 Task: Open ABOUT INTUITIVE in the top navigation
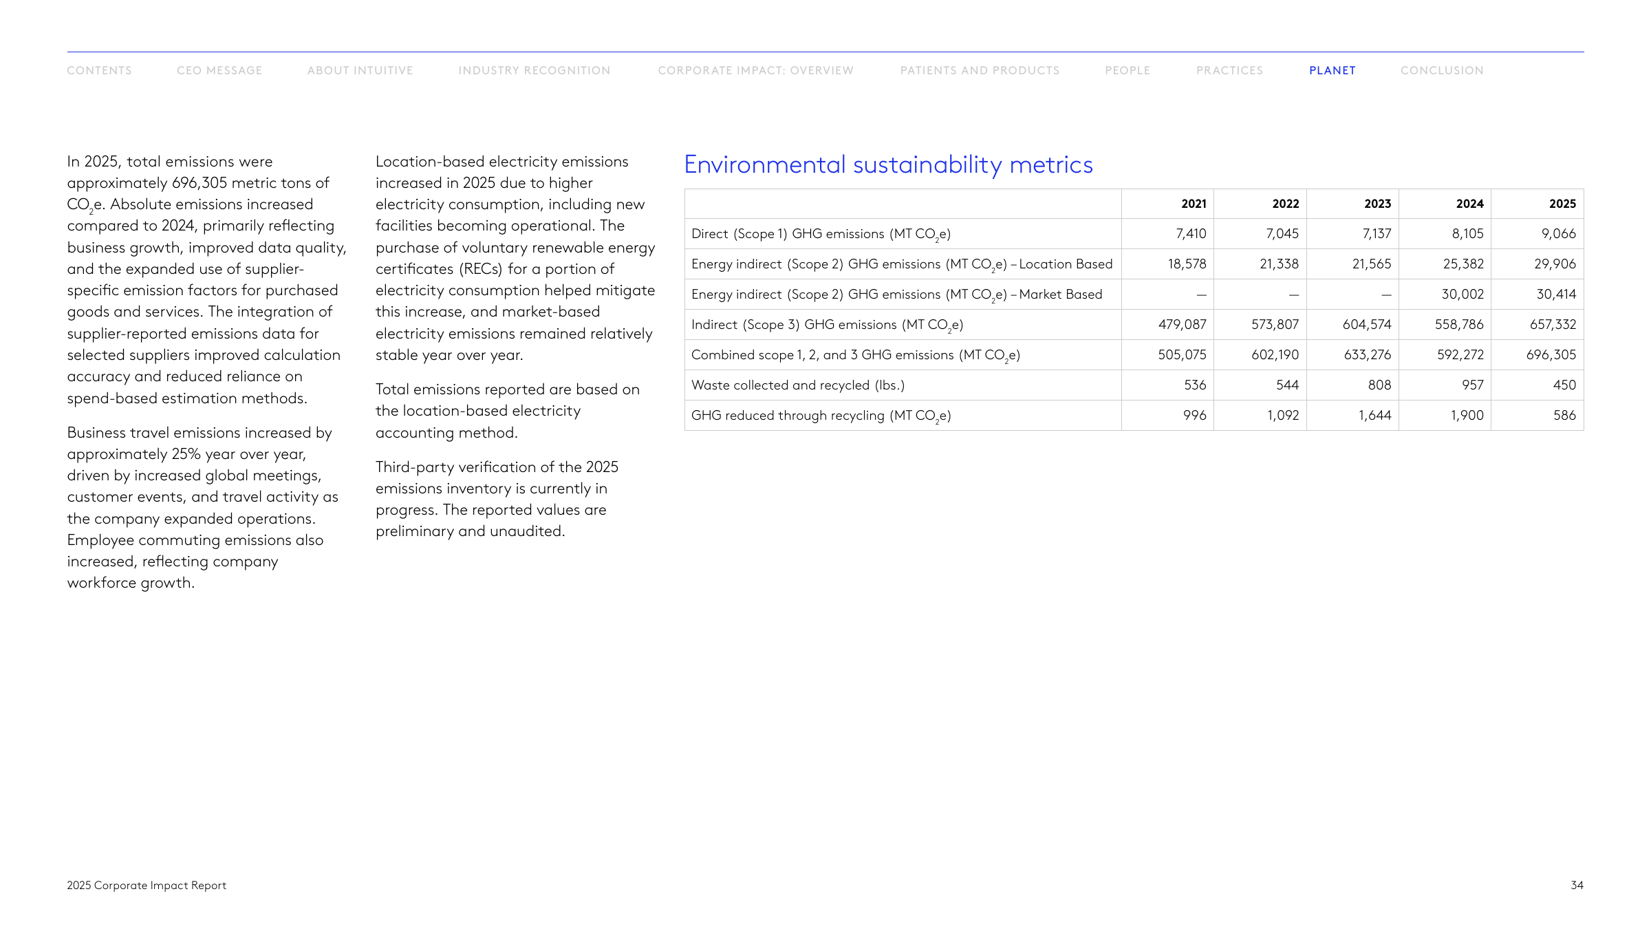click(x=360, y=70)
